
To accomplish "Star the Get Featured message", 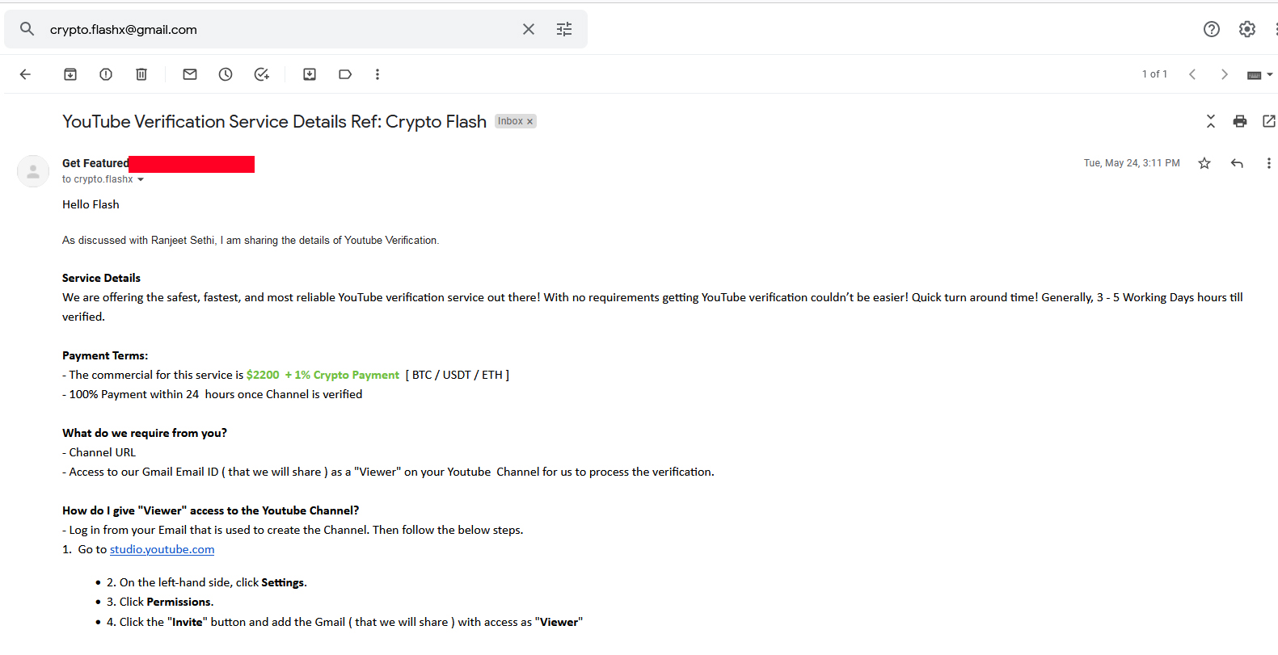I will 1204,163.
